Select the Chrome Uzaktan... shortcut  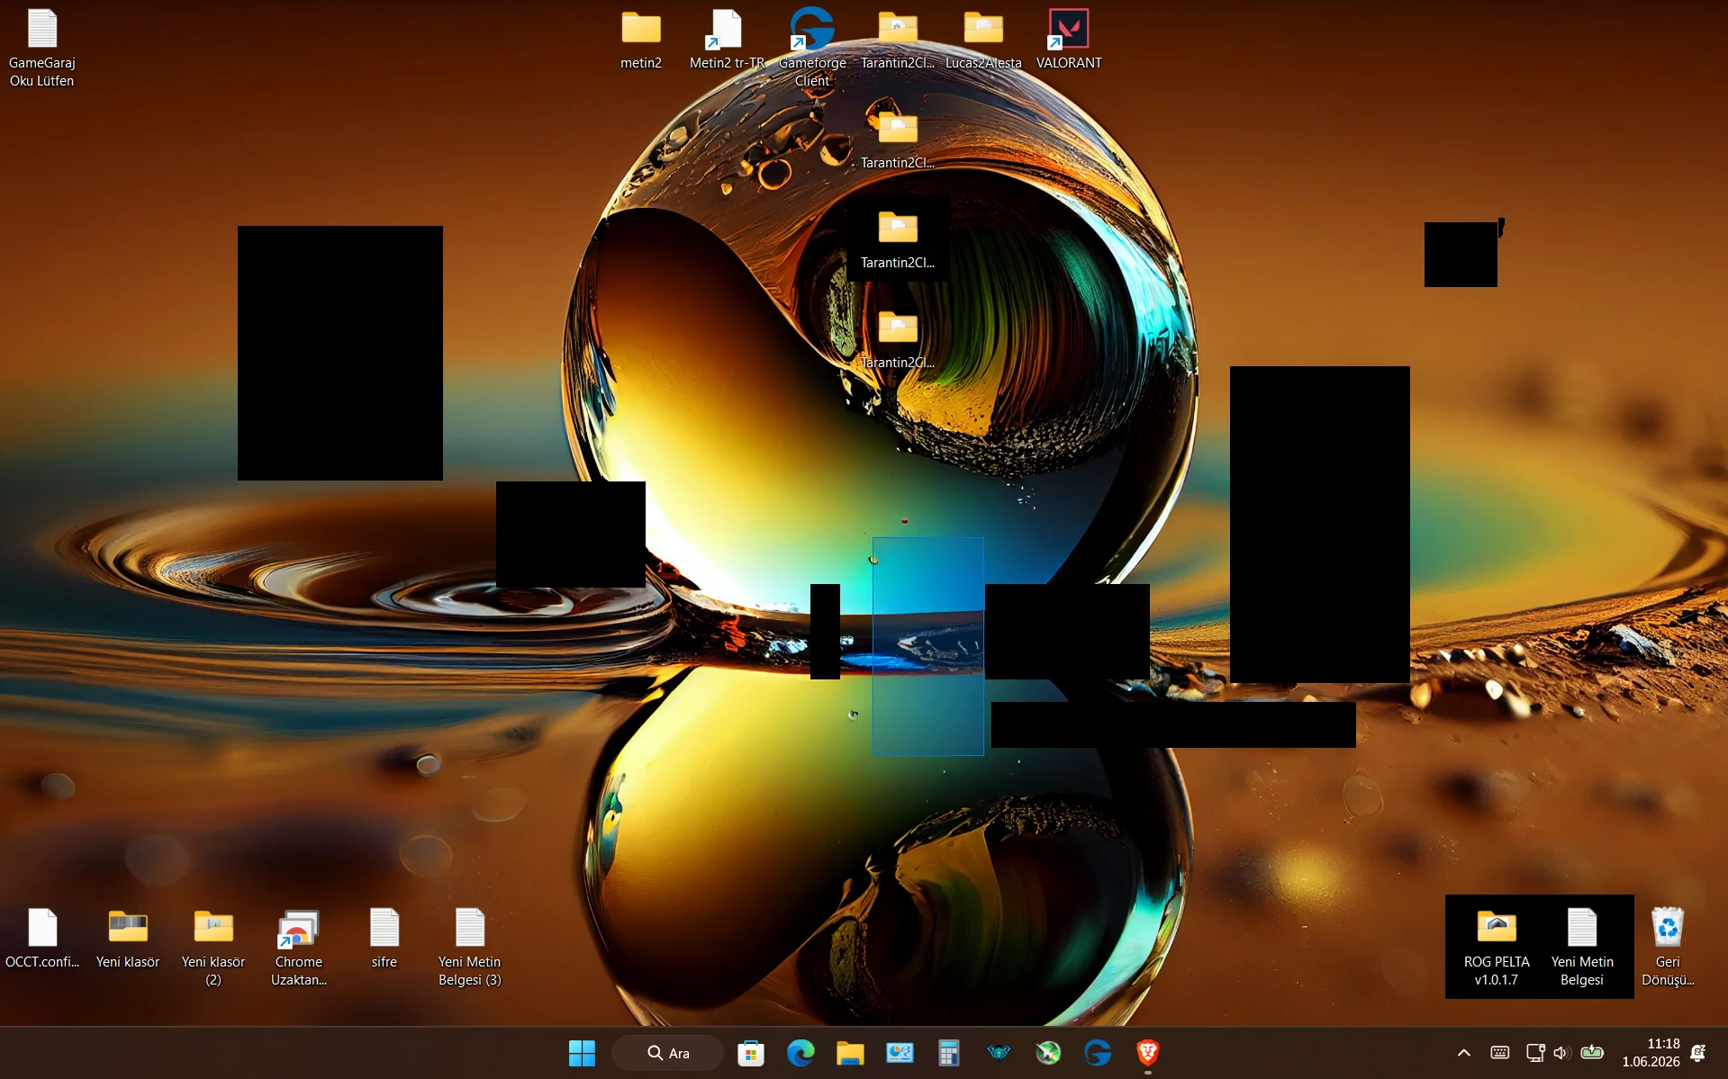pyautogui.click(x=299, y=947)
